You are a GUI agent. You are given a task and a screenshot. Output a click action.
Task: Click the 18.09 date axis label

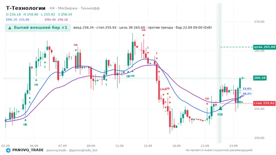[176, 146]
